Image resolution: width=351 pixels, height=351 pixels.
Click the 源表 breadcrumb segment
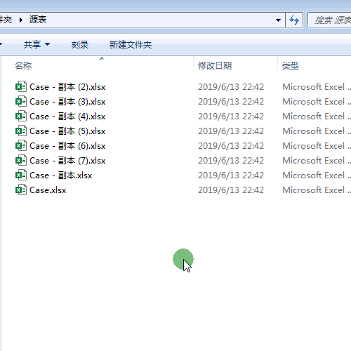click(x=38, y=20)
